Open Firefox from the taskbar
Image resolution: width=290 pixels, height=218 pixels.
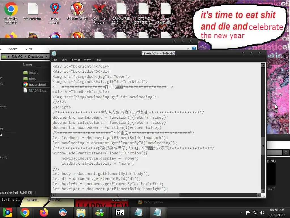(44, 212)
